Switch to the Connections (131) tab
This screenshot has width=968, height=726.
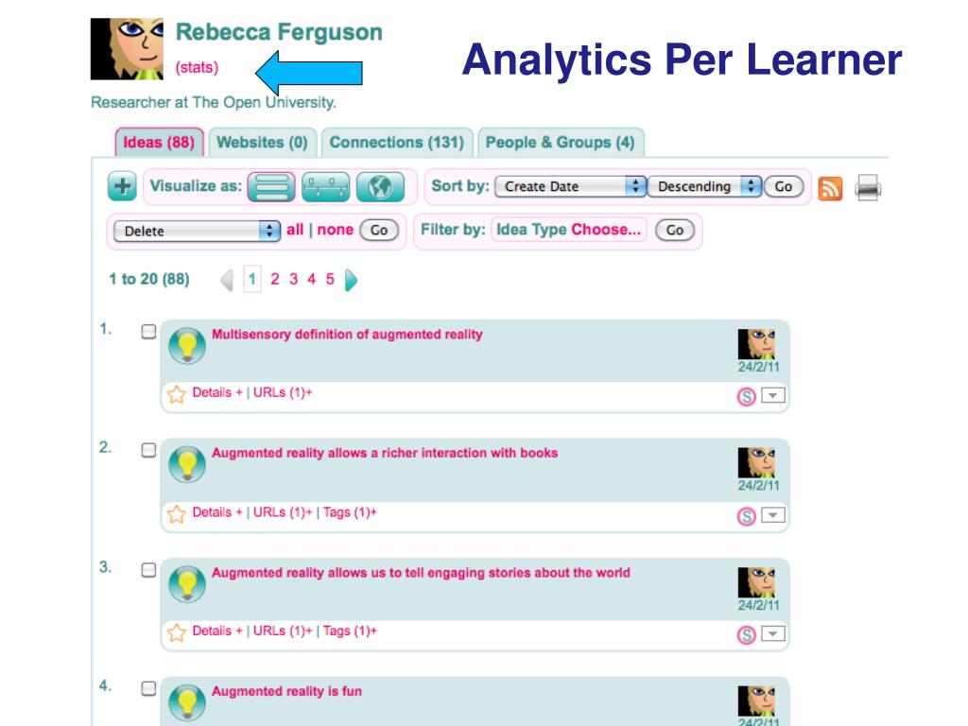pos(396,143)
